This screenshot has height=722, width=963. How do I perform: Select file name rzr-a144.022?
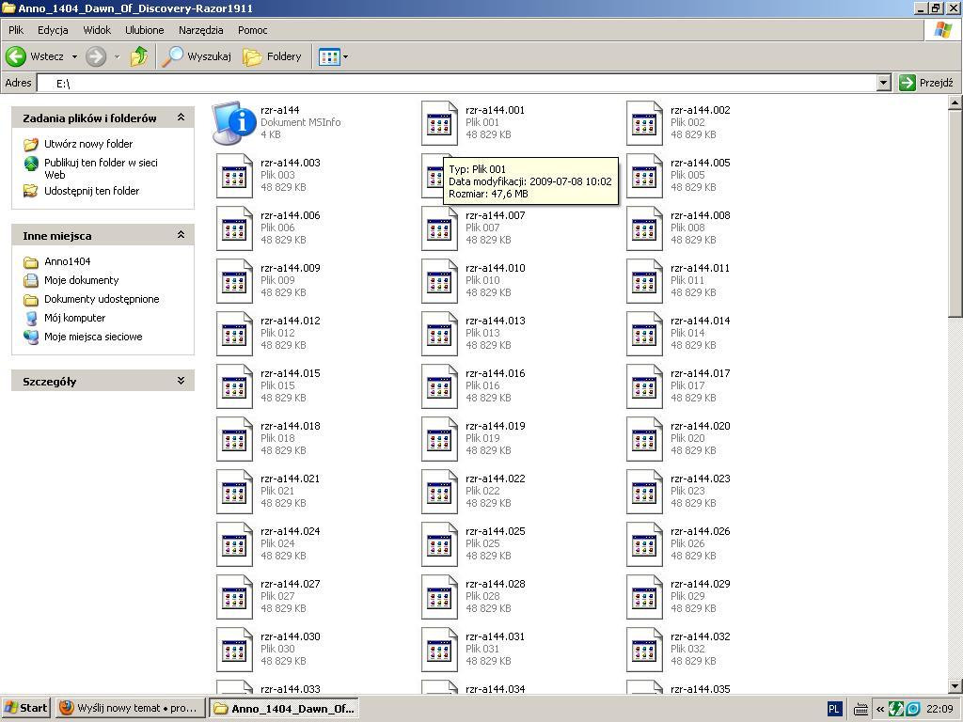(x=495, y=479)
